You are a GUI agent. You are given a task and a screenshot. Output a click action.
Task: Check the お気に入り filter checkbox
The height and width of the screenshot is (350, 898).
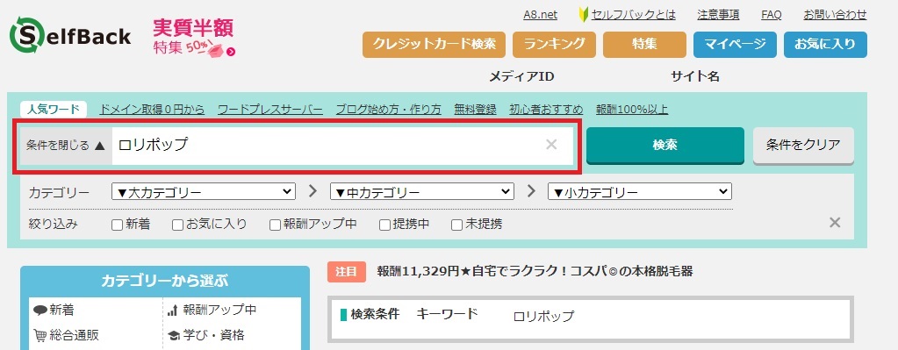coord(177,225)
